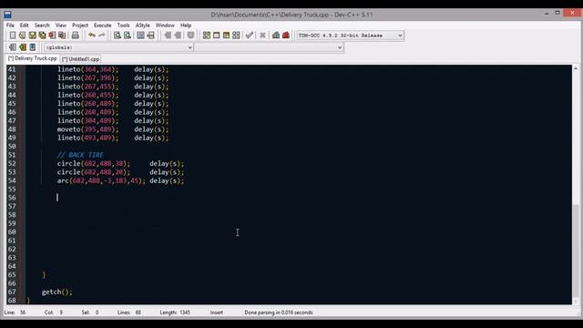Open the Execute menu
This screenshot has height=328, width=583.
[103, 26]
